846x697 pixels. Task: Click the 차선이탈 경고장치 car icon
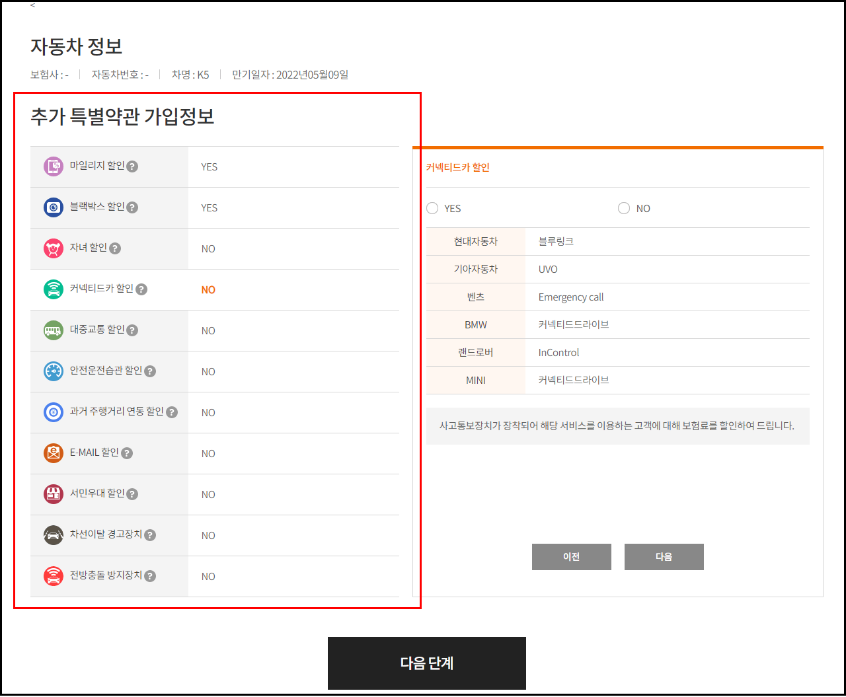(x=53, y=535)
